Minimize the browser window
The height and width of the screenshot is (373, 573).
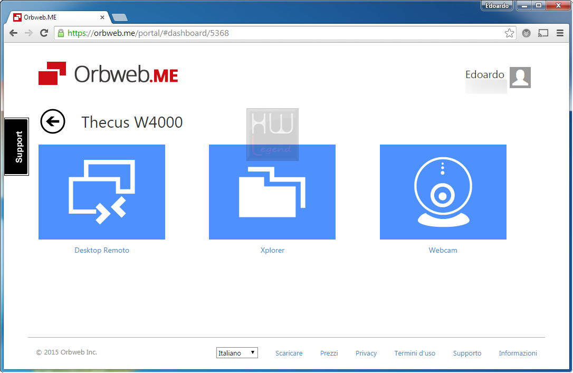coord(524,5)
